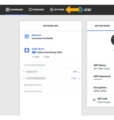
Task: Click the AT&T globe logo
Action: click(81, 10)
